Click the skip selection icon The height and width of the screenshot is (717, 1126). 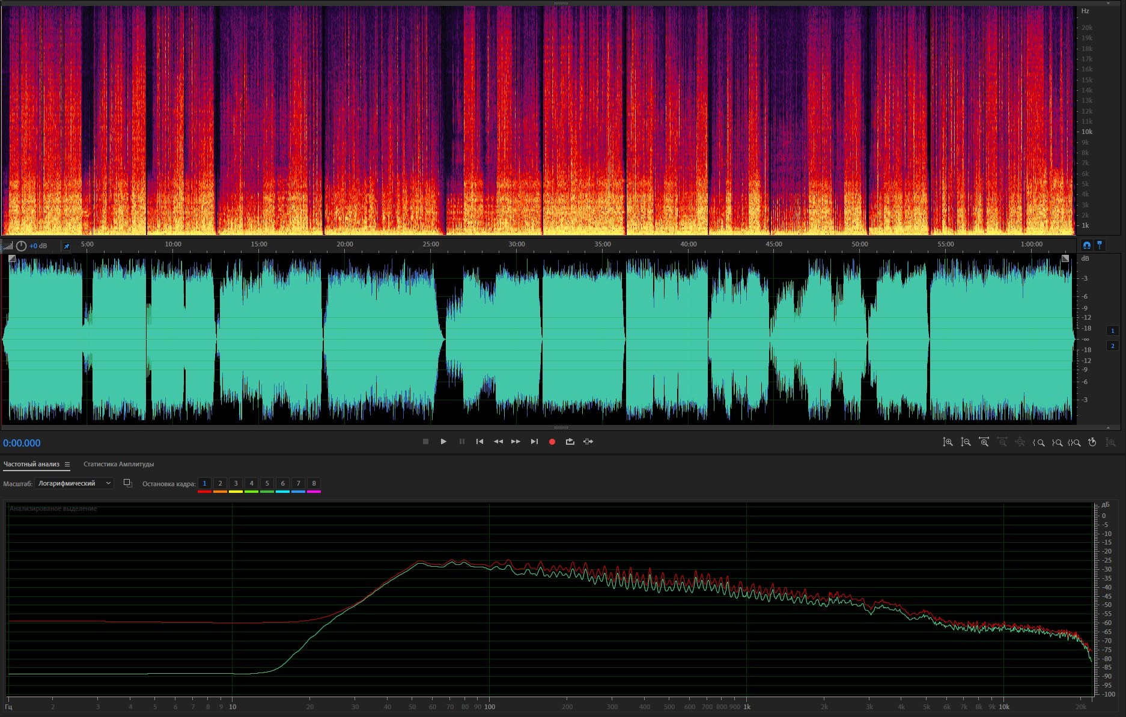588,442
